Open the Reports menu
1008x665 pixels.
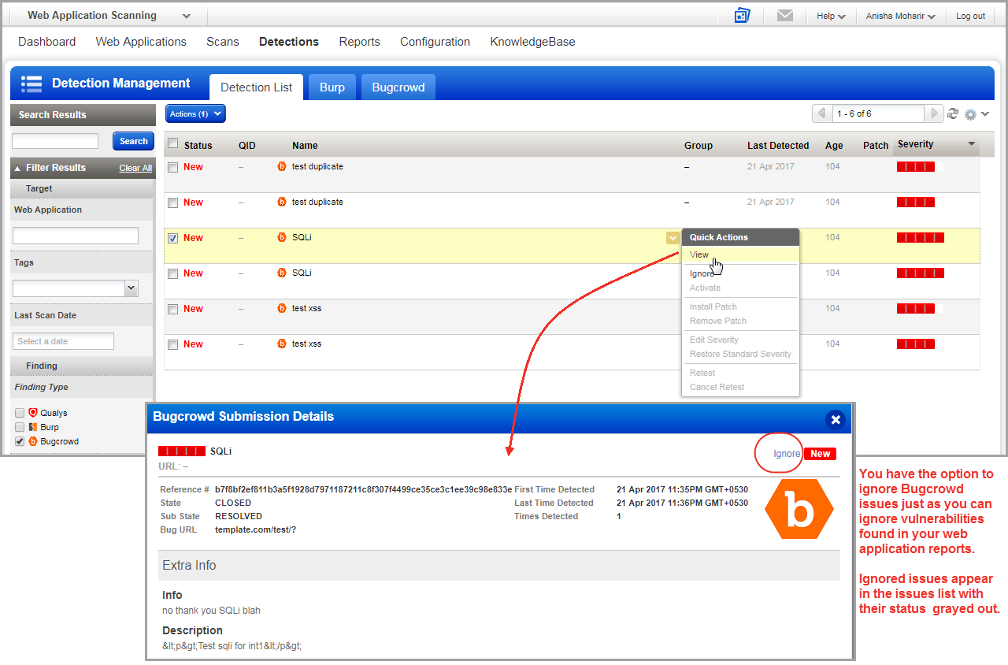click(360, 42)
